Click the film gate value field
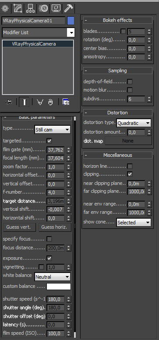Screen dimensions: 159x340 coord(56,149)
